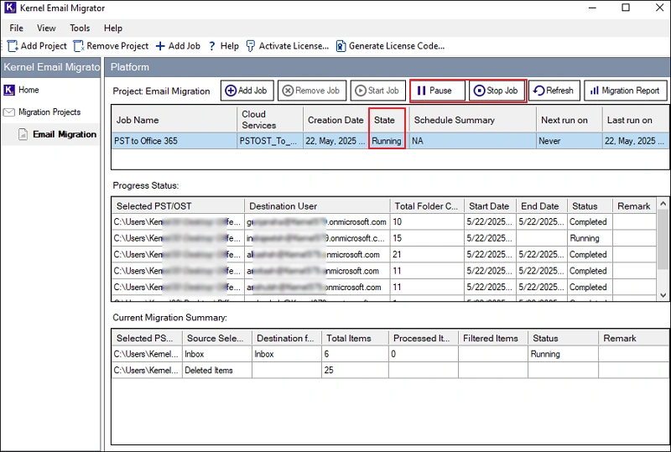Click the Progress Status scrollbar down arrow
This screenshot has height=452, width=671.
(663, 295)
